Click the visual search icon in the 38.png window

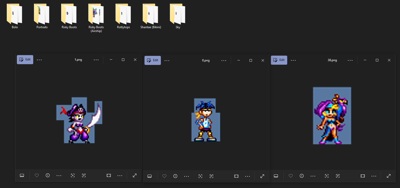[327, 176]
